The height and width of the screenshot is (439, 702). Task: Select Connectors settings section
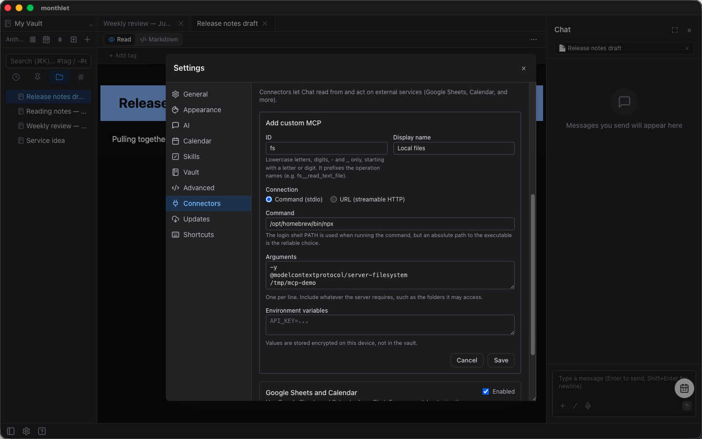tap(209, 203)
